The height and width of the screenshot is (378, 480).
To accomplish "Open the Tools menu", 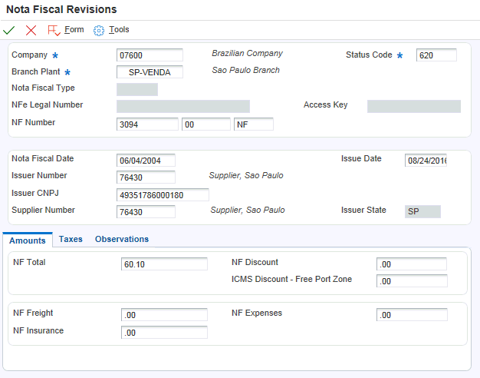I will click(119, 30).
